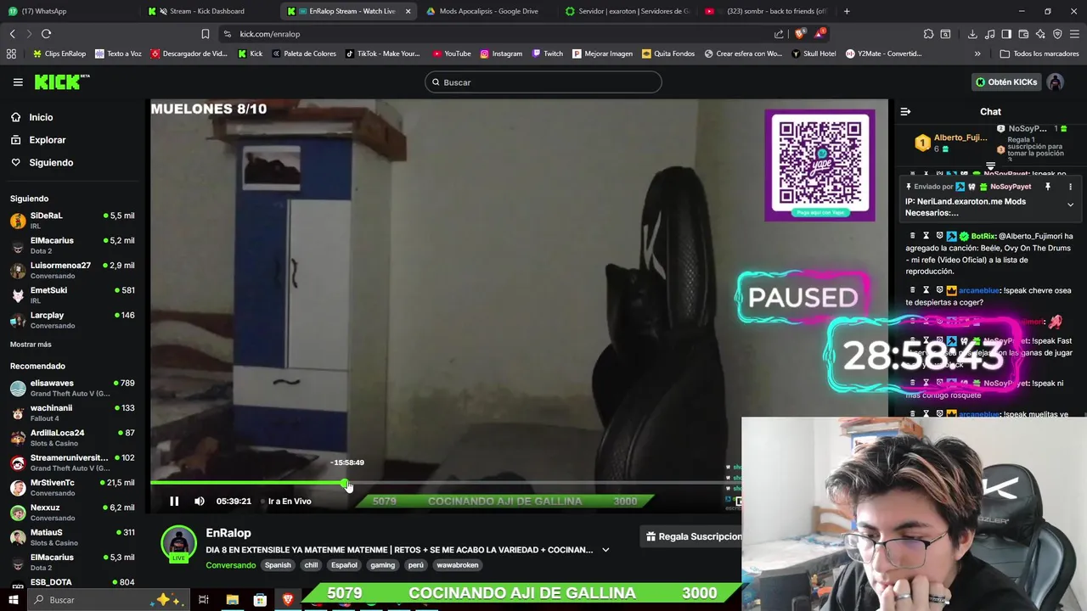The image size is (1087, 611).
Task: Open Todos los marcadores folder
Action: pos(1039,53)
